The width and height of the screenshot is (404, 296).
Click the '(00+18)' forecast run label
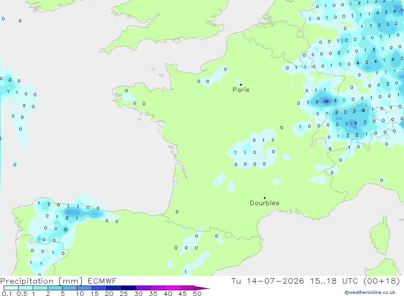click(382, 281)
